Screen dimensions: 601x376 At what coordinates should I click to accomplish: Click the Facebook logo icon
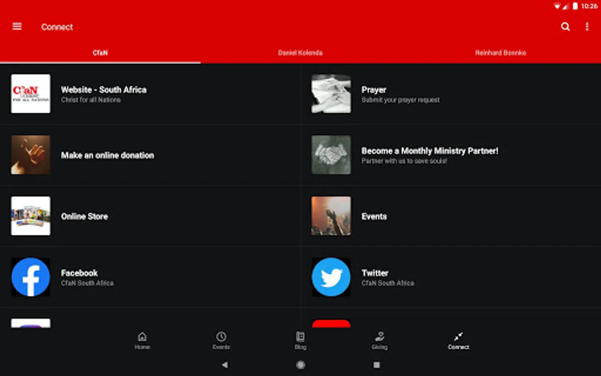[31, 277]
